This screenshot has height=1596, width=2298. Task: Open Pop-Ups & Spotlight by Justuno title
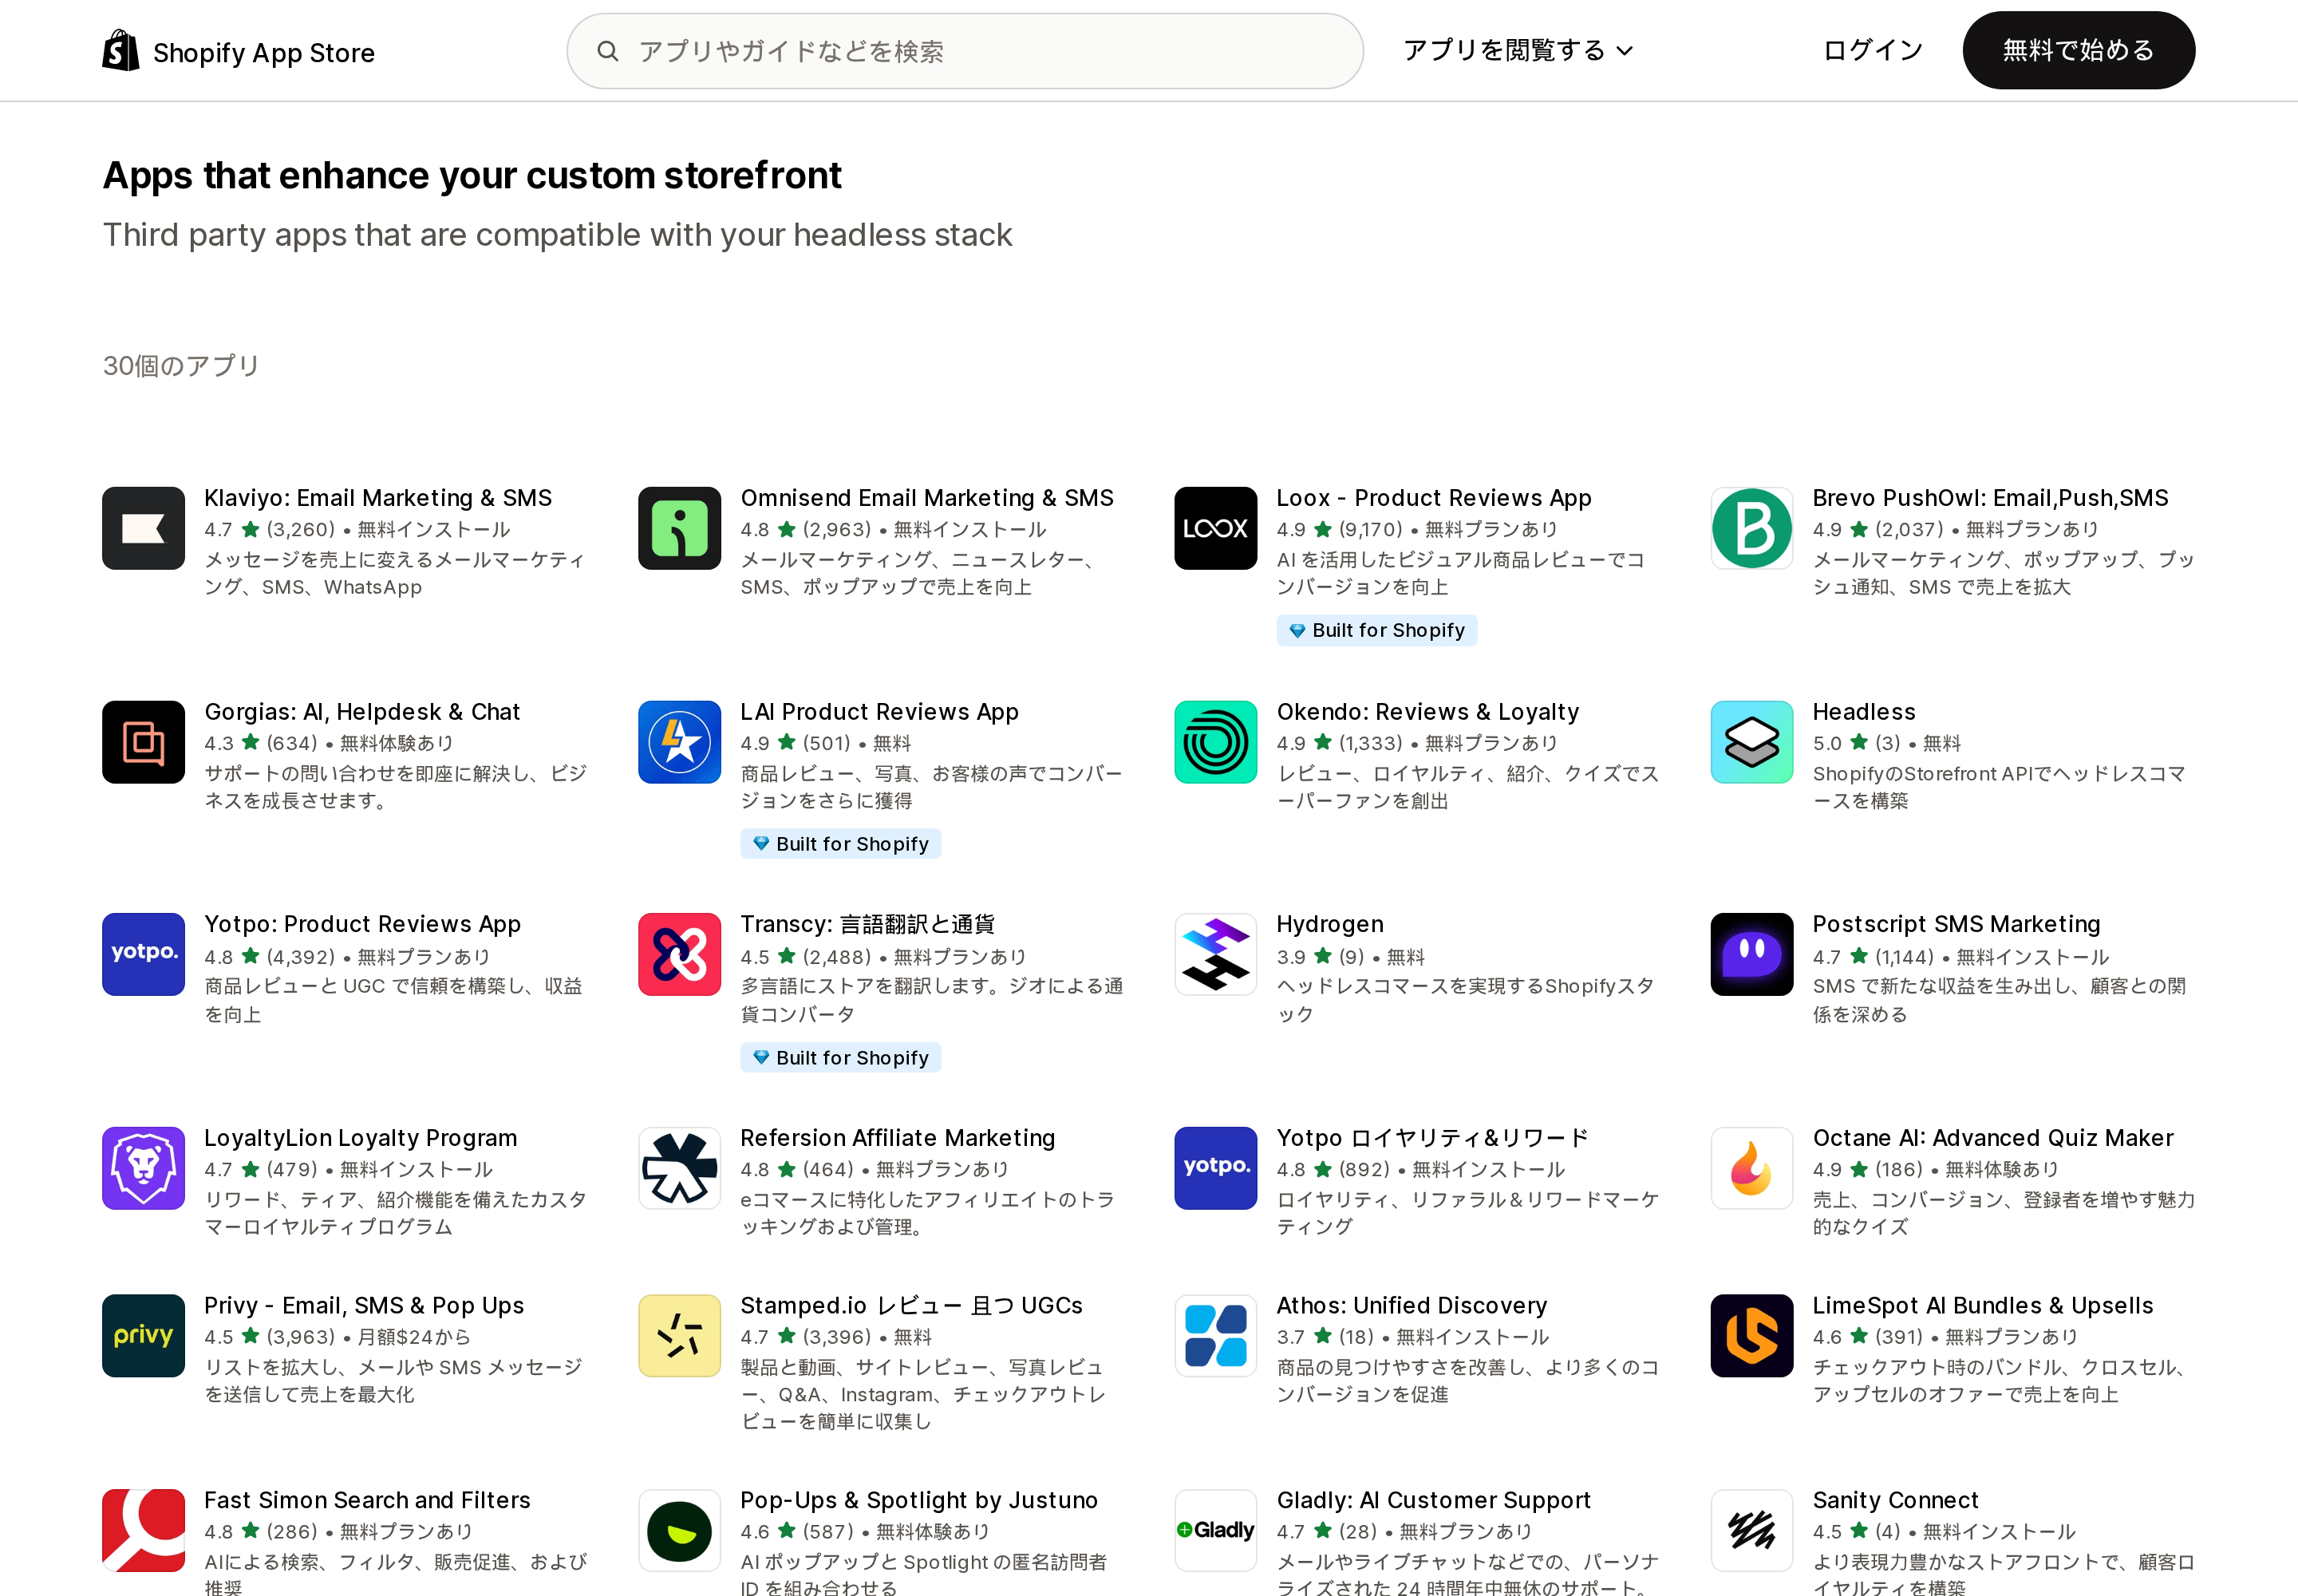click(x=918, y=1500)
